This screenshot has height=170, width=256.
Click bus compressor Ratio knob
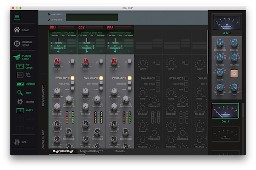220,72
